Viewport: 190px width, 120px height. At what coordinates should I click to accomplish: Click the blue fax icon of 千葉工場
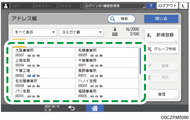29,75
